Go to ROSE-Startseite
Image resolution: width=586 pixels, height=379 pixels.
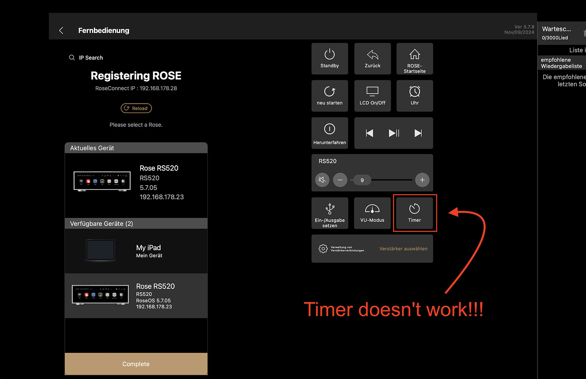point(415,59)
